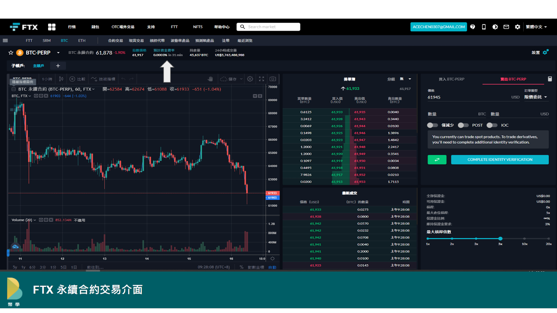Toggle the dark/light theme icon
Image resolution: width=557 pixels, height=313 pixels.
click(495, 27)
